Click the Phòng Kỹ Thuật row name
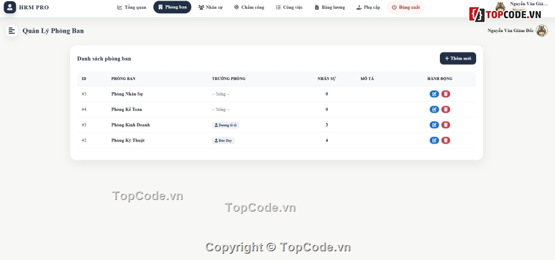The image size is (555, 260). (x=128, y=140)
